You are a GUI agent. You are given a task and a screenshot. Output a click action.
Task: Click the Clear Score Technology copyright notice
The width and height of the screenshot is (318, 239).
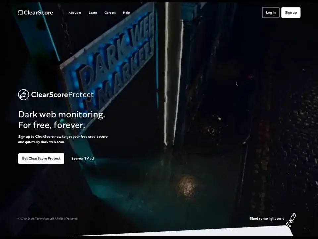48,219
